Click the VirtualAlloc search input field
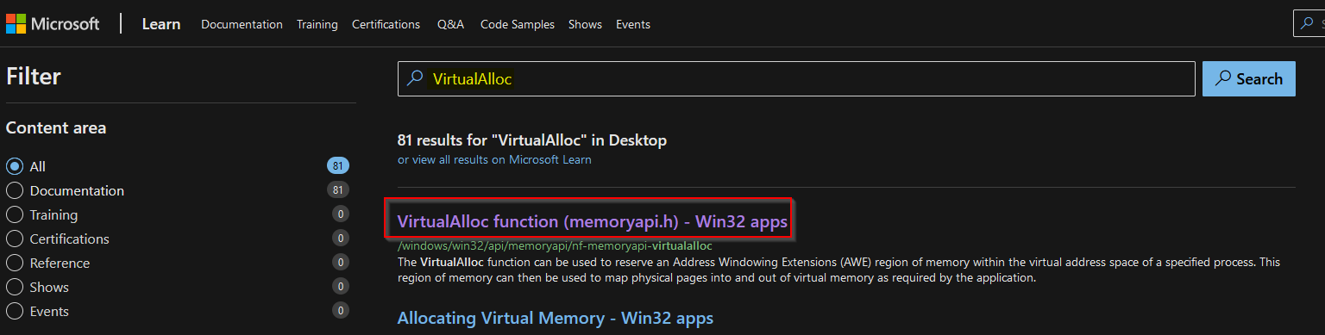Screen dimensions: 1325x335 click(x=795, y=78)
